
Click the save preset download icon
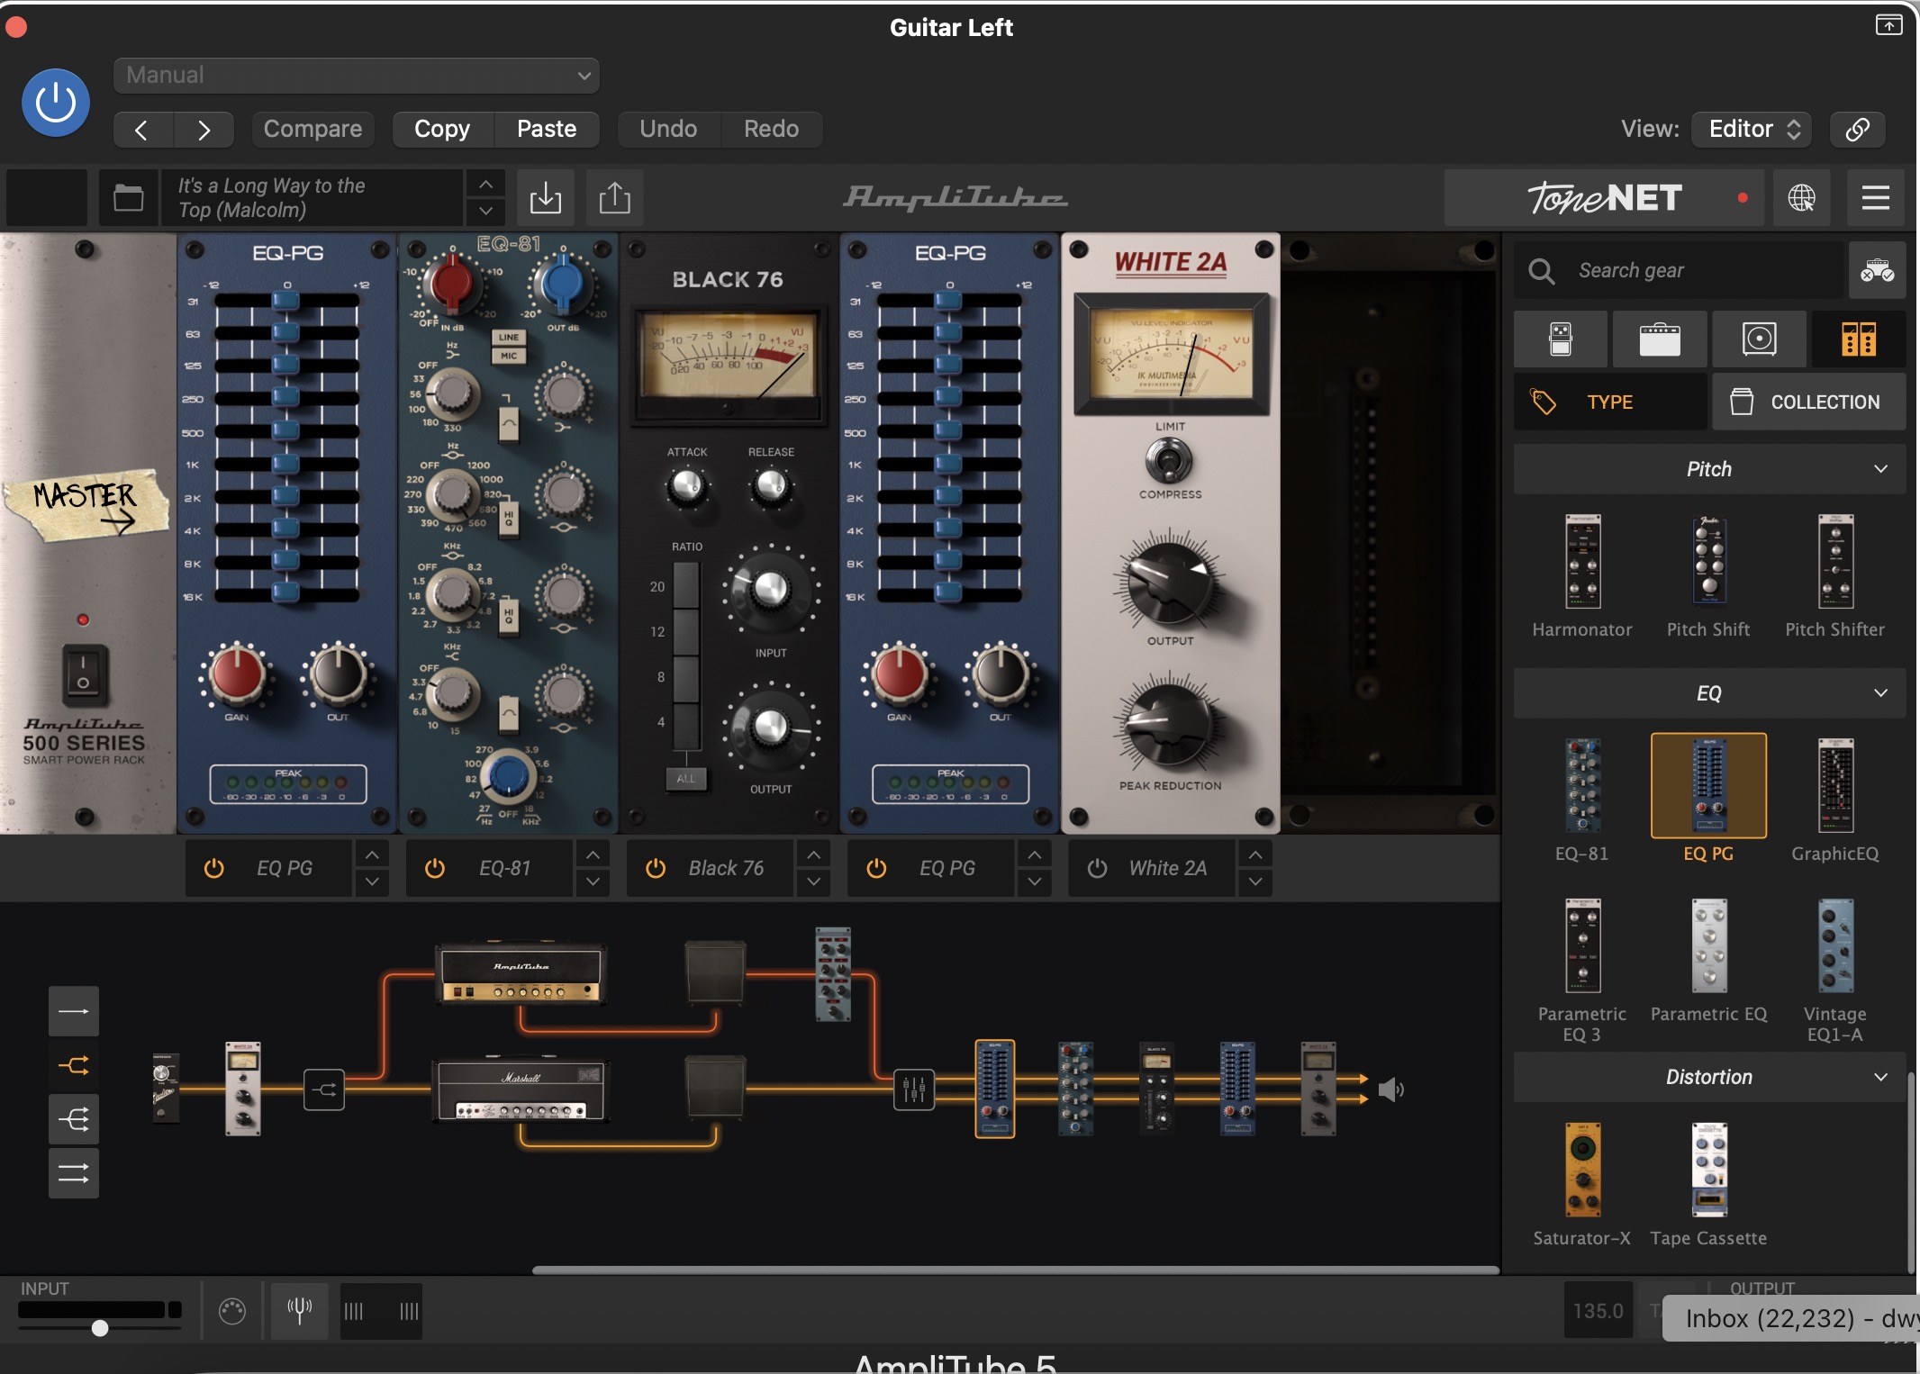click(546, 197)
